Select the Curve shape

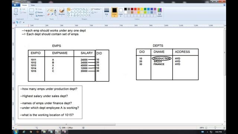tap(72, 9)
